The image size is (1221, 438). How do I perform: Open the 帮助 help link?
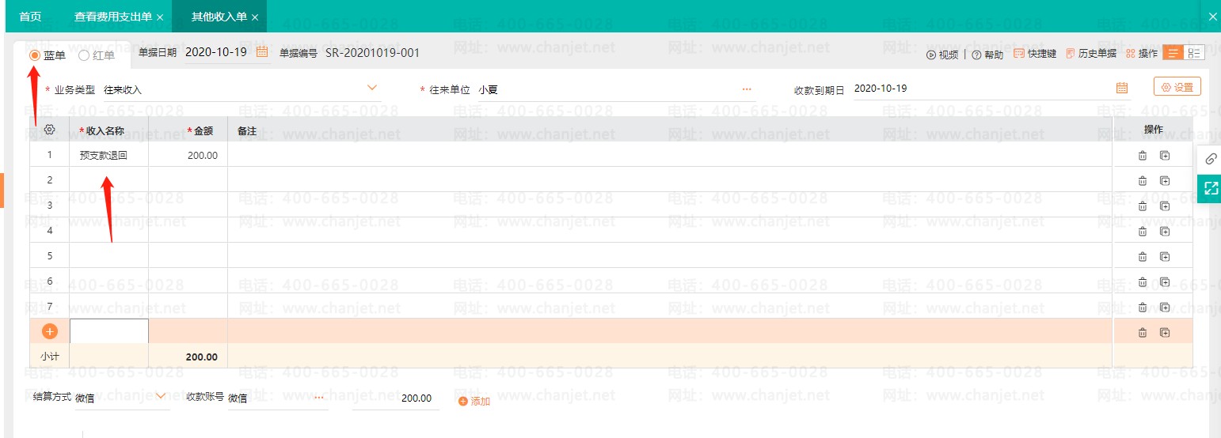(x=987, y=55)
